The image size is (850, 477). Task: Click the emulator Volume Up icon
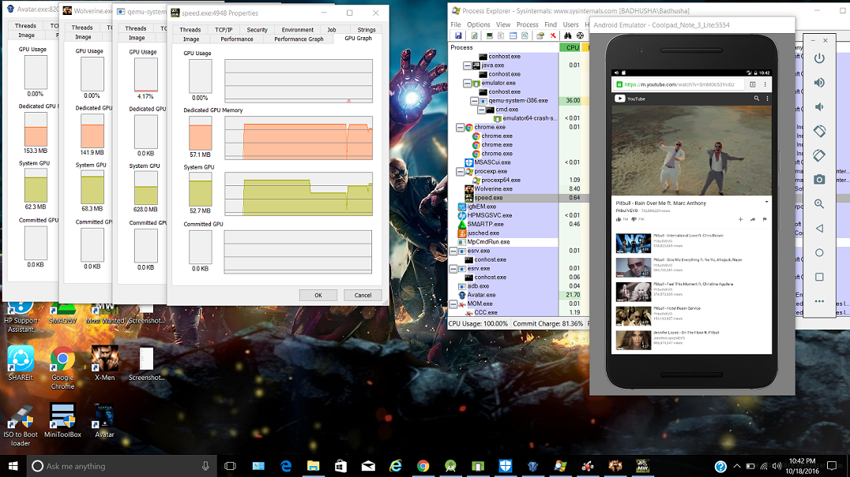coord(819,83)
